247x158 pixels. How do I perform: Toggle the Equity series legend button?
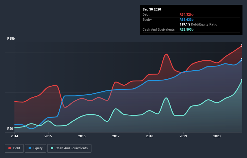click(x=36, y=148)
